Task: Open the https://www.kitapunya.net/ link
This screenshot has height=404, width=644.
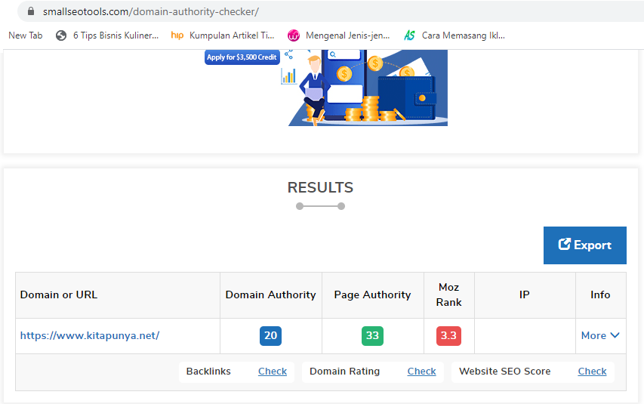Action: coord(90,335)
